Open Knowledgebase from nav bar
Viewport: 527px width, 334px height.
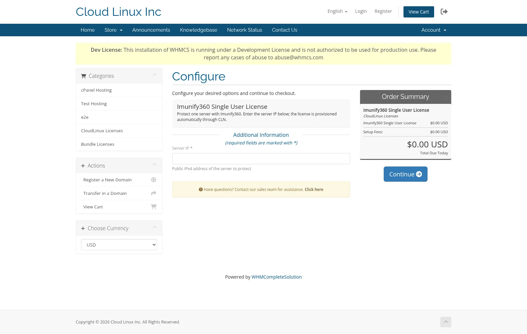coord(199,30)
